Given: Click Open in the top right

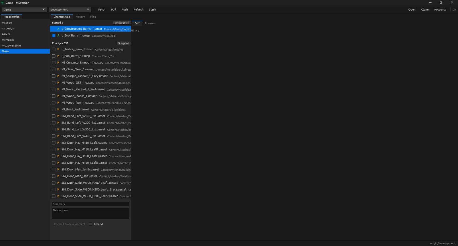Looking at the screenshot, I should click(x=412, y=9).
